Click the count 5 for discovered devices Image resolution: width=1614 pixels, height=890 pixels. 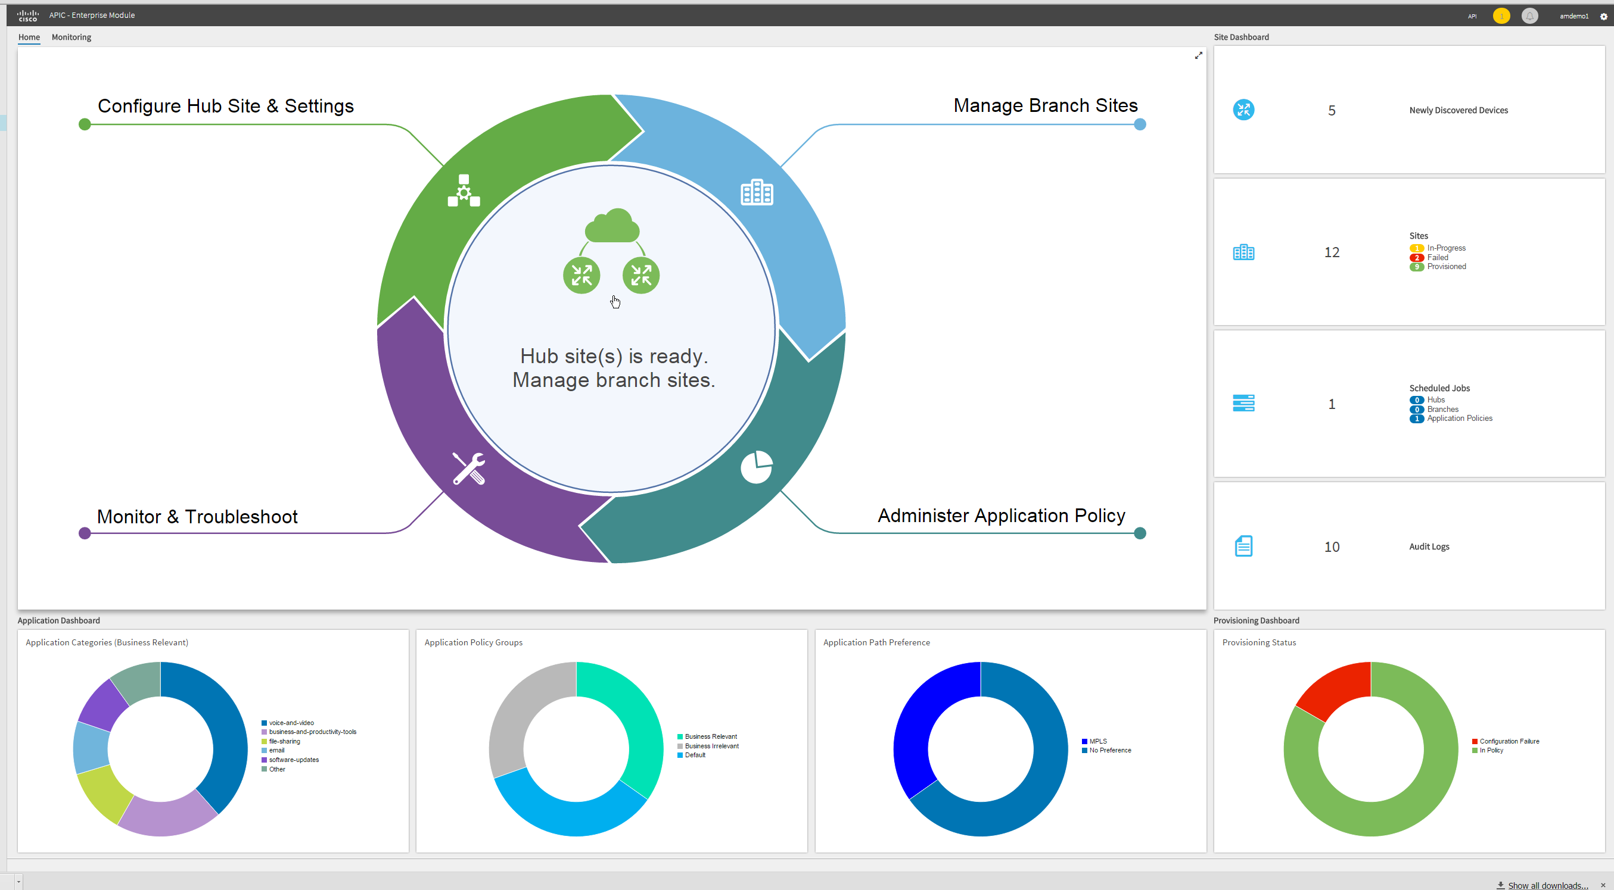1332,111
